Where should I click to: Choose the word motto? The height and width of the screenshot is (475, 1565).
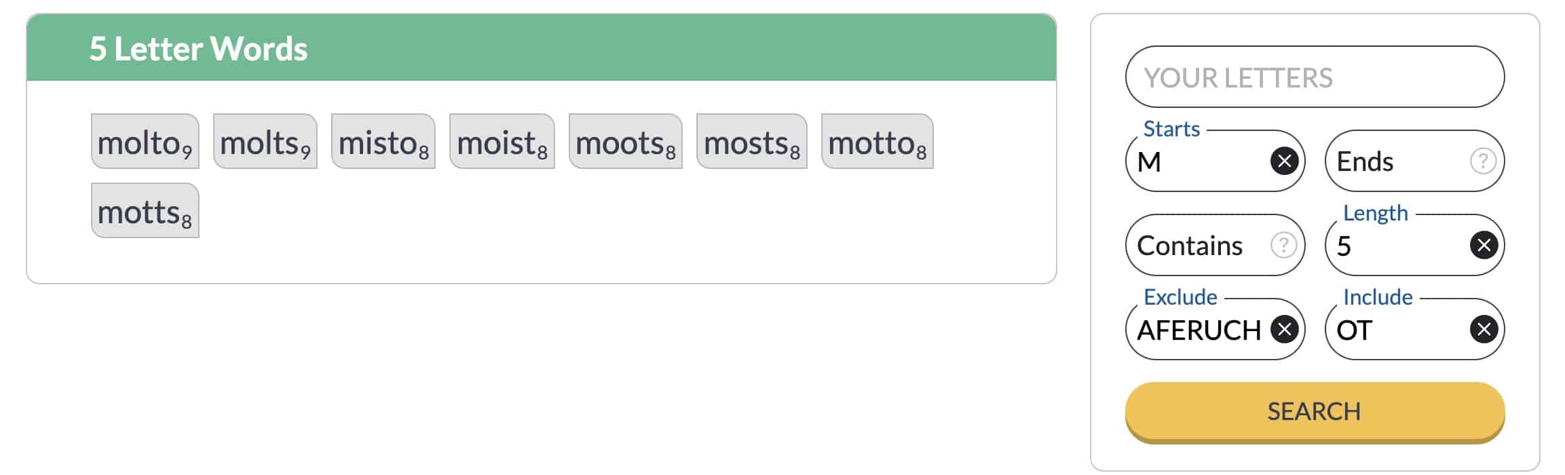878,142
